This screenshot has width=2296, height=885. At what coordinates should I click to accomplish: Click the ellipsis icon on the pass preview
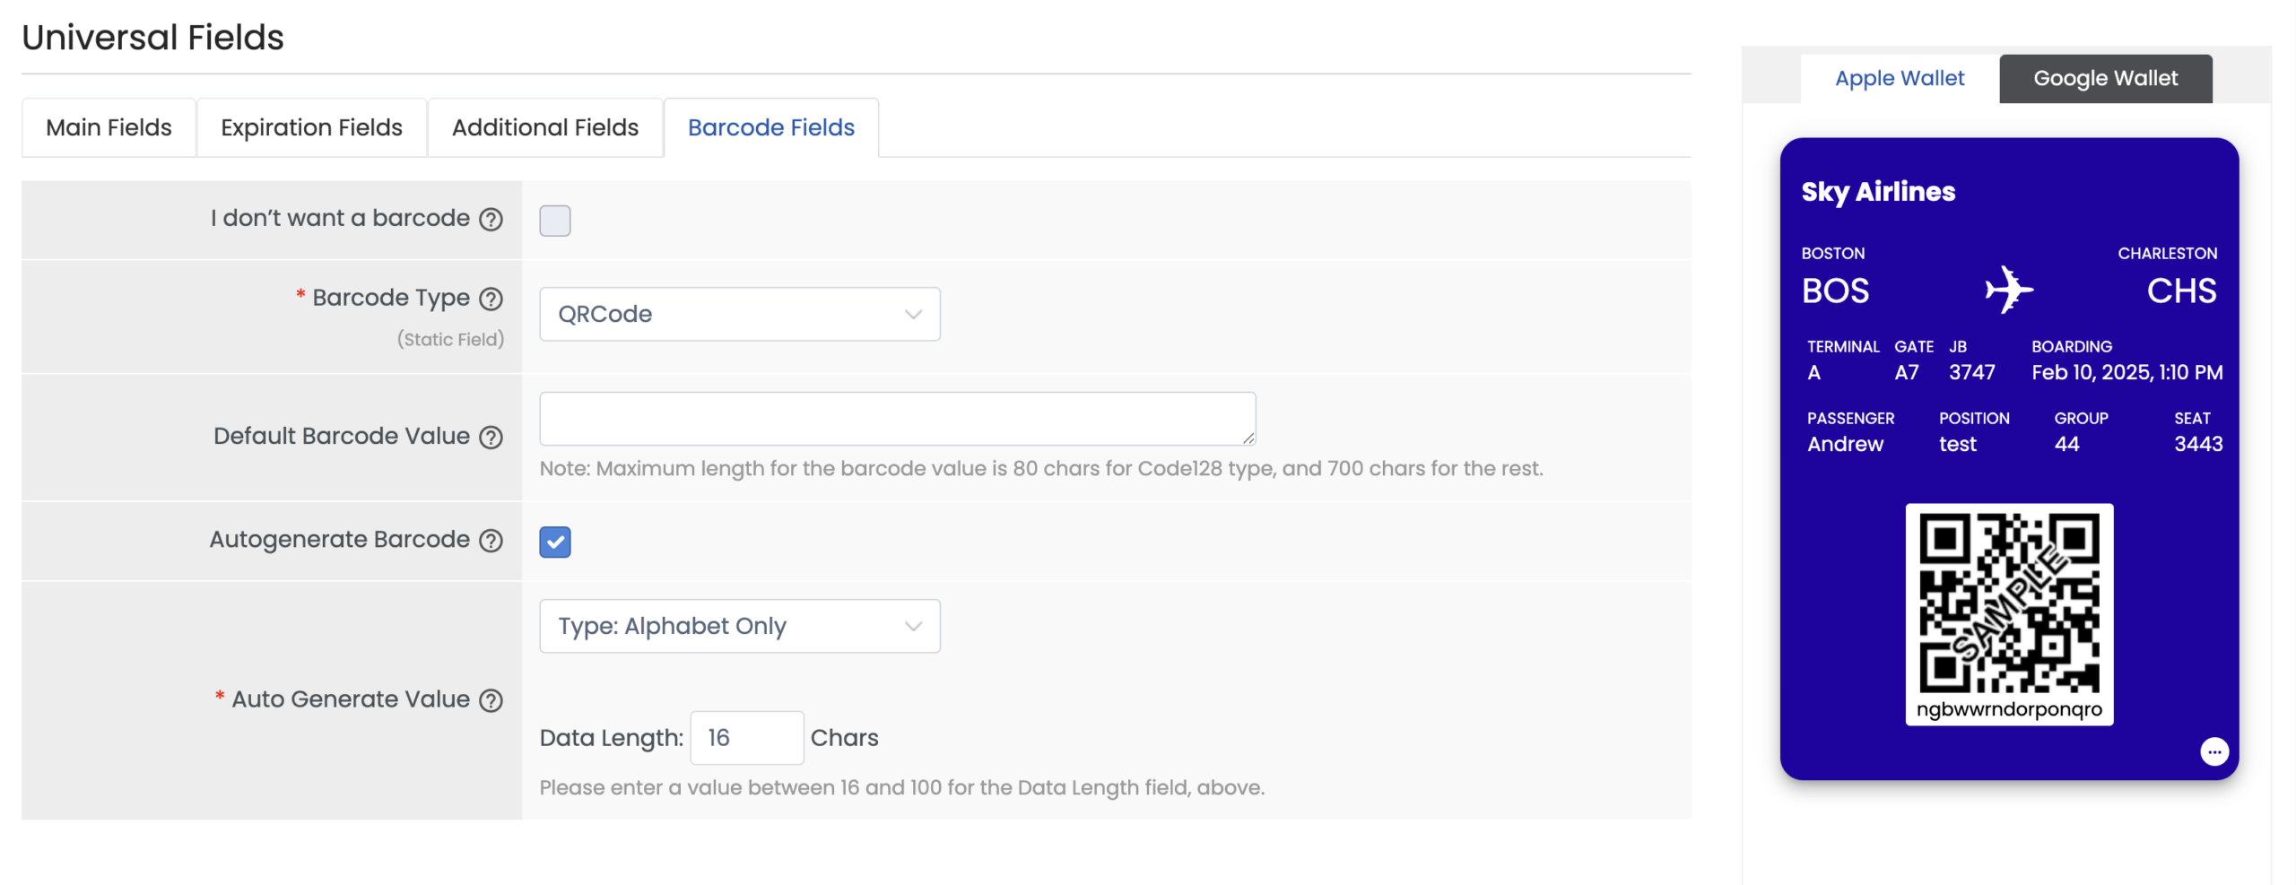tap(2213, 751)
